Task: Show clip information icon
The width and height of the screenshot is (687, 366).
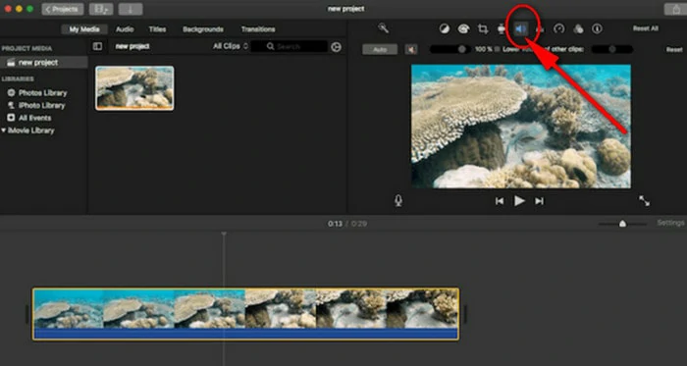Action: point(597,28)
